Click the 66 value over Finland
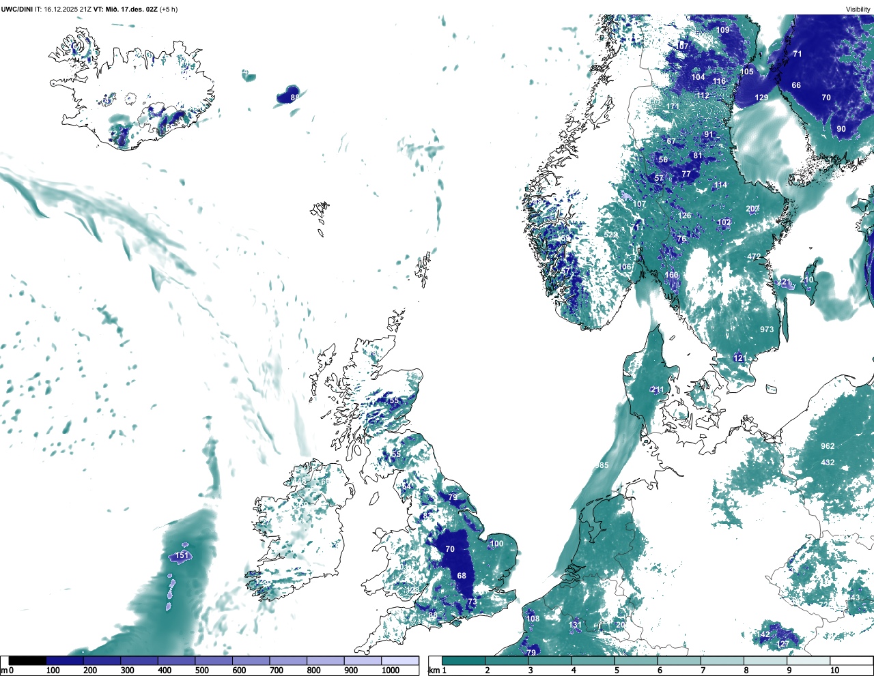 796,85
